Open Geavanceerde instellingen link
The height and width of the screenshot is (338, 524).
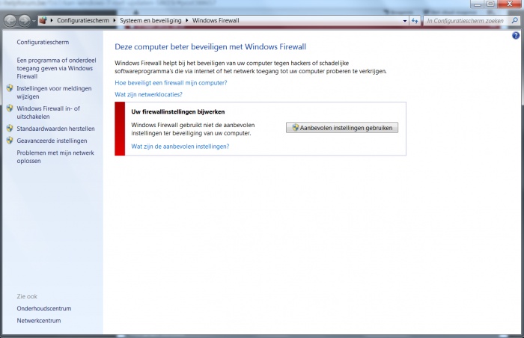click(52, 141)
